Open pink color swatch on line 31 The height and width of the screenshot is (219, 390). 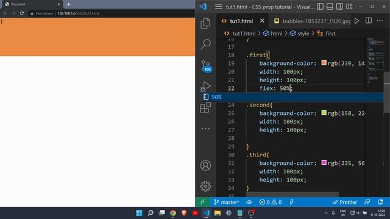point(324,162)
